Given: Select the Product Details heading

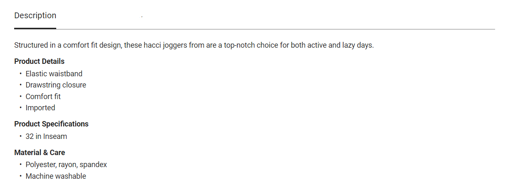Looking at the screenshot, I should [x=39, y=61].
